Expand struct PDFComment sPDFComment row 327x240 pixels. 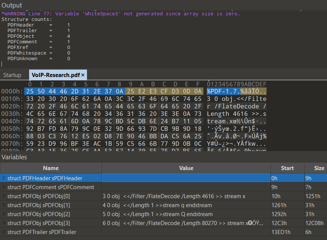(x=3, y=187)
